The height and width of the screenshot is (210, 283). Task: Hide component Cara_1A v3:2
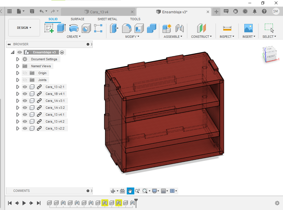click(x=25, y=108)
